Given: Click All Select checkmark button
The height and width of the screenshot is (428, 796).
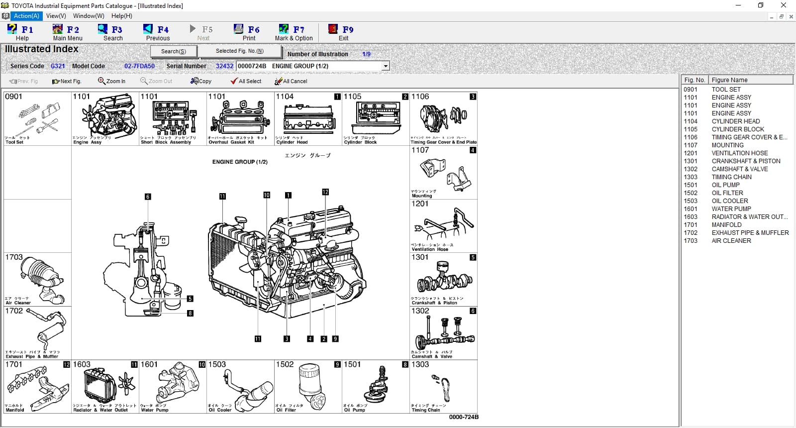Looking at the screenshot, I should pos(246,81).
